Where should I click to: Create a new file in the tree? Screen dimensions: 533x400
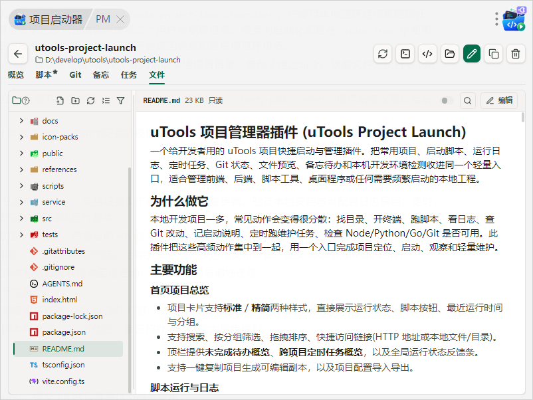coord(60,100)
